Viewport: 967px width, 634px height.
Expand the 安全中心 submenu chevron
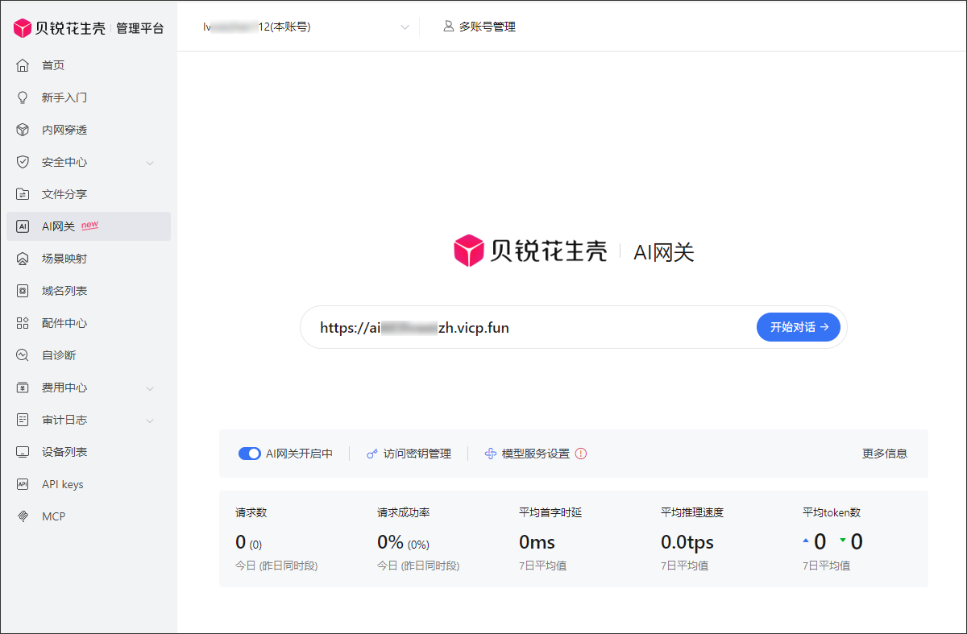150,163
